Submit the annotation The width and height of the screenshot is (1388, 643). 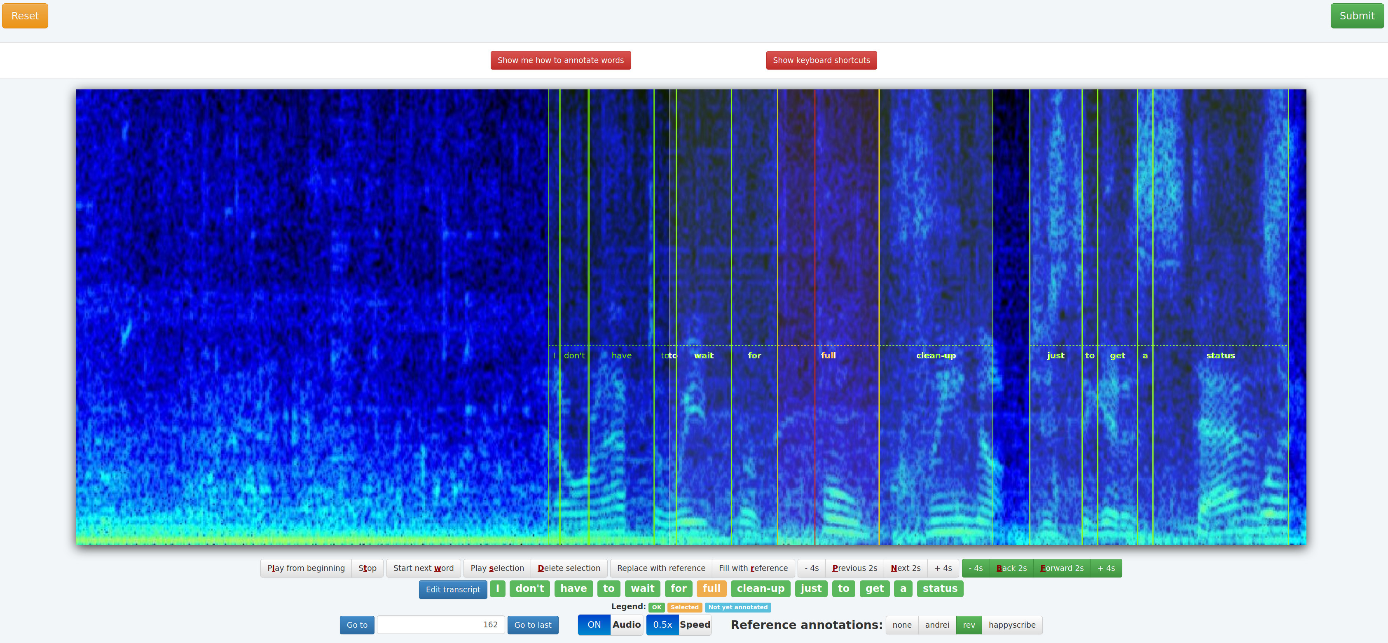1356,16
